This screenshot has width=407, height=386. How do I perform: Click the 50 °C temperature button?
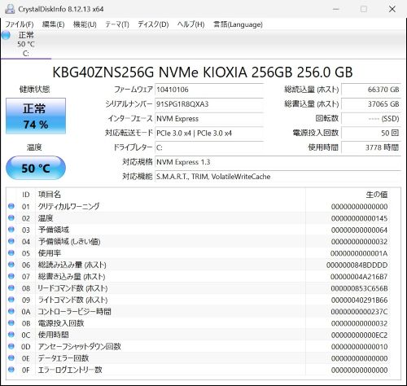(x=36, y=168)
